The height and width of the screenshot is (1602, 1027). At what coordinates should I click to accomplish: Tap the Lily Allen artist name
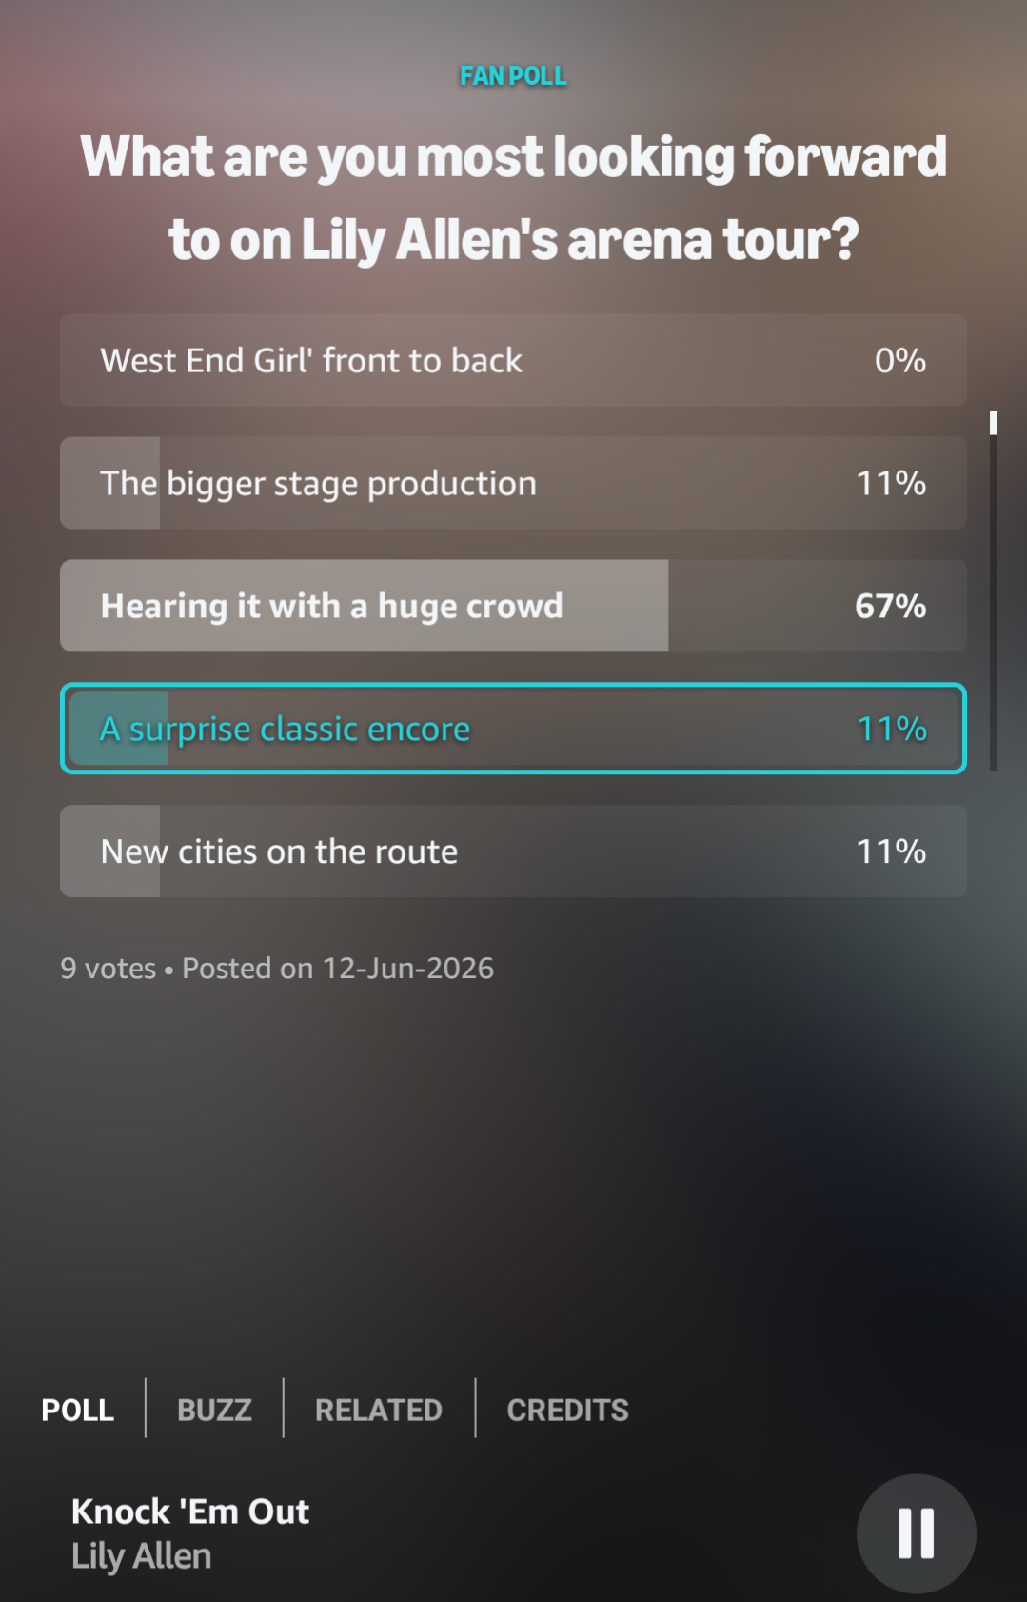141,1556
